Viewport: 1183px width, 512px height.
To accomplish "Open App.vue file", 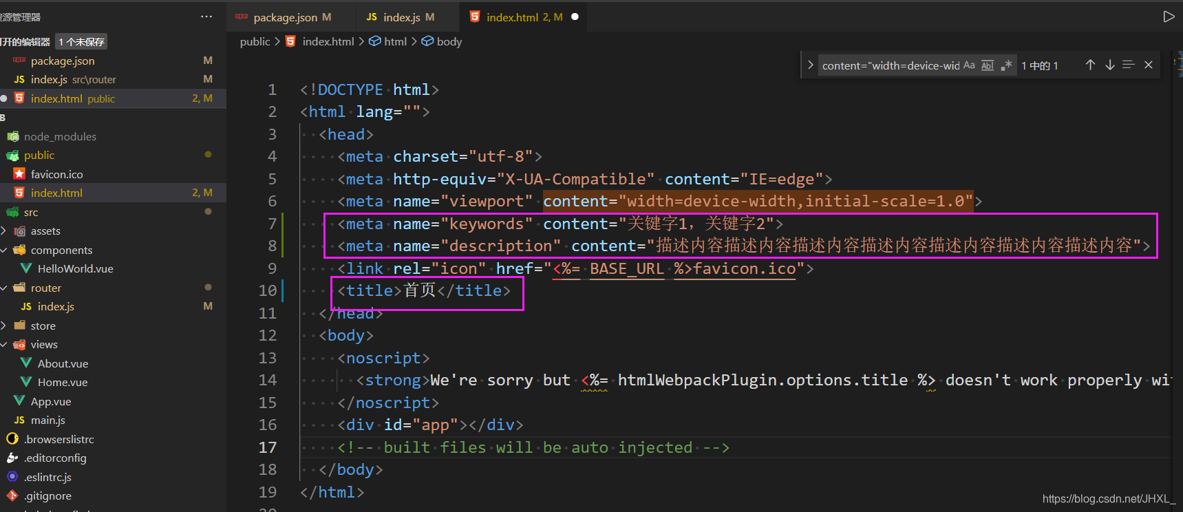I will coord(113,401).
